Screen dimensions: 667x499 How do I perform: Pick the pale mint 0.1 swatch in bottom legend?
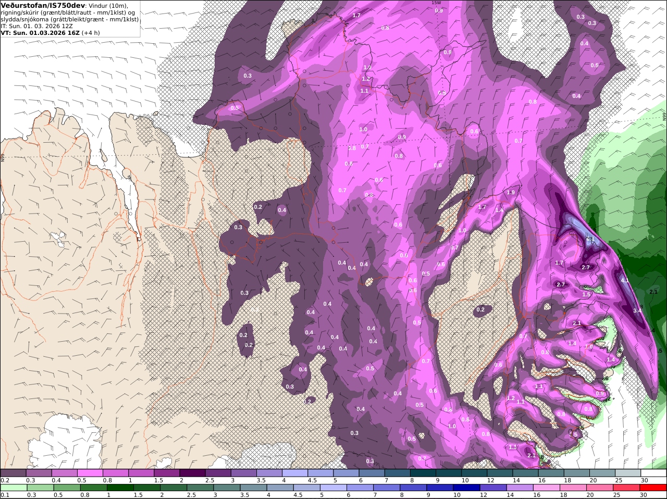coord(13,488)
